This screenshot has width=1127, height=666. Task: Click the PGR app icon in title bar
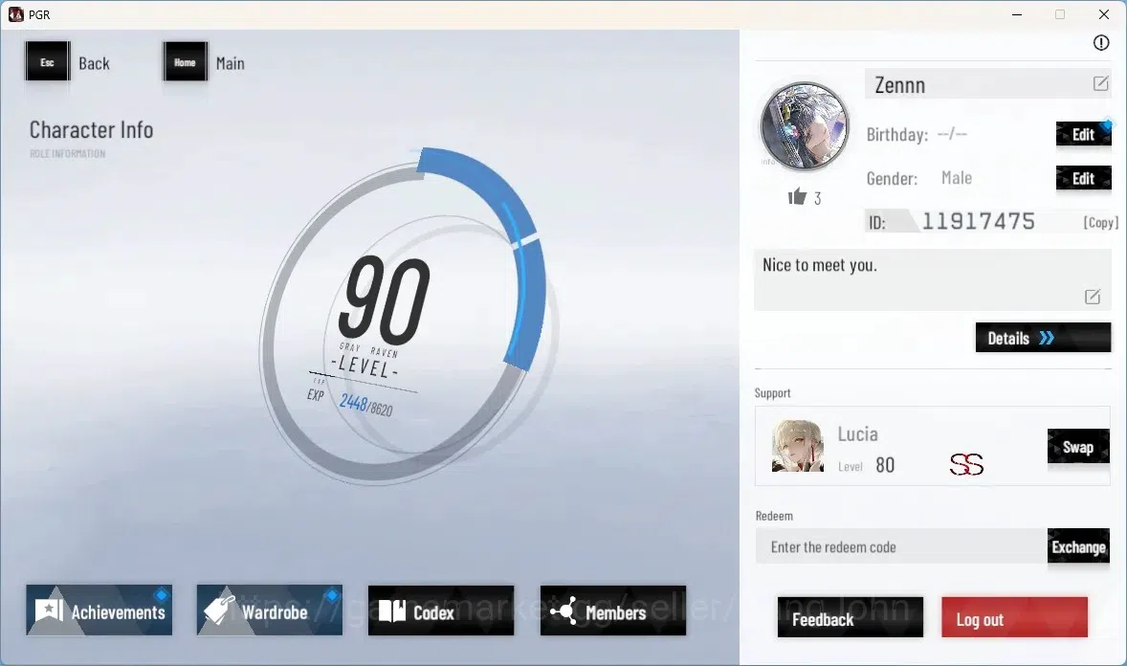coord(16,14)
